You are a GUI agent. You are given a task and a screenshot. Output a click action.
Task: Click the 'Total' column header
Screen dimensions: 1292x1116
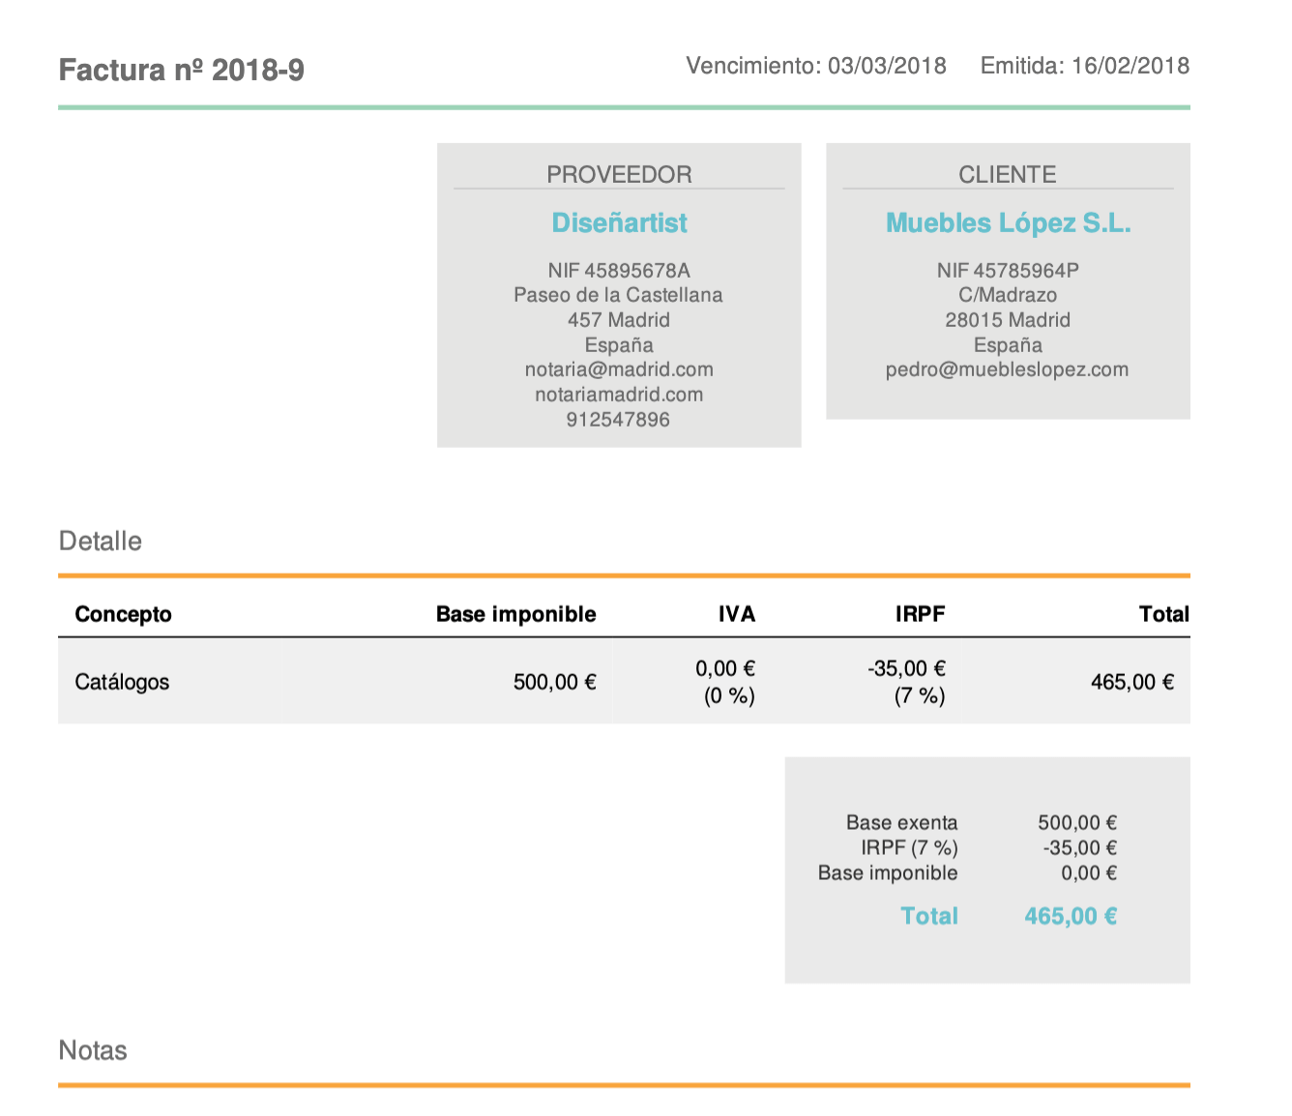[1164, 614]
